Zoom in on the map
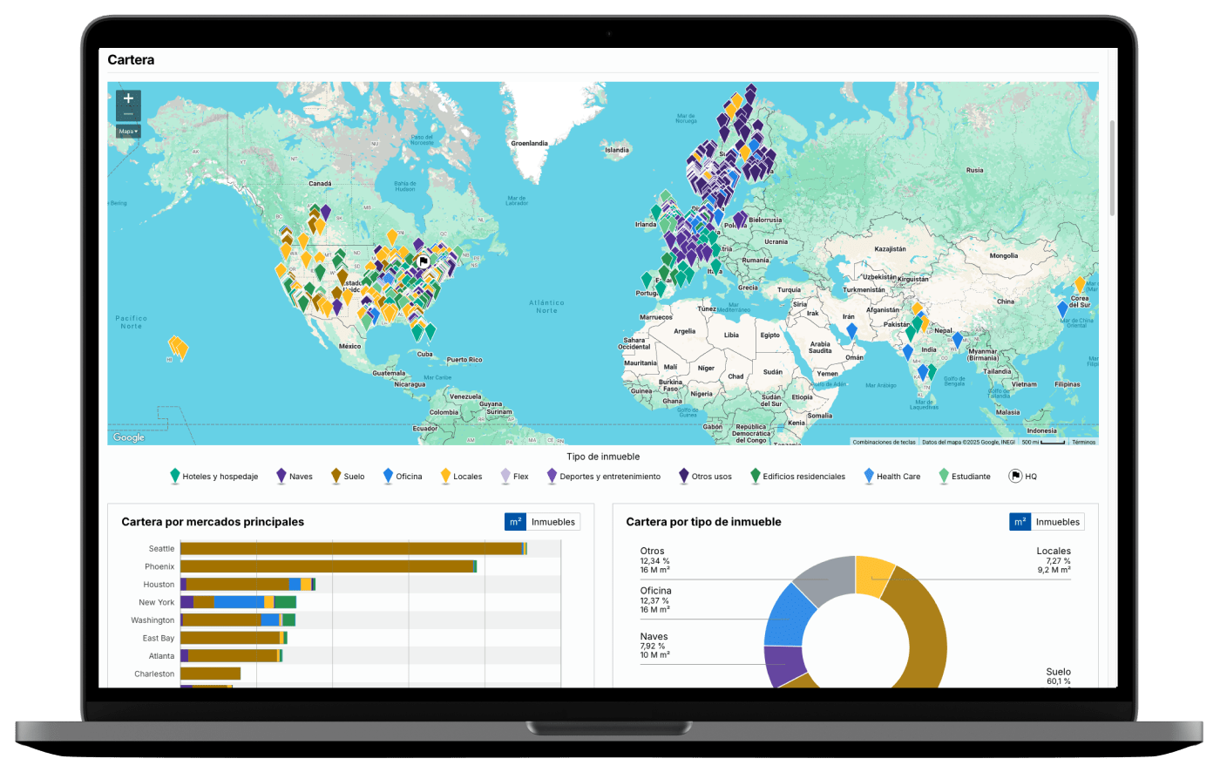 tap(128, 98)
